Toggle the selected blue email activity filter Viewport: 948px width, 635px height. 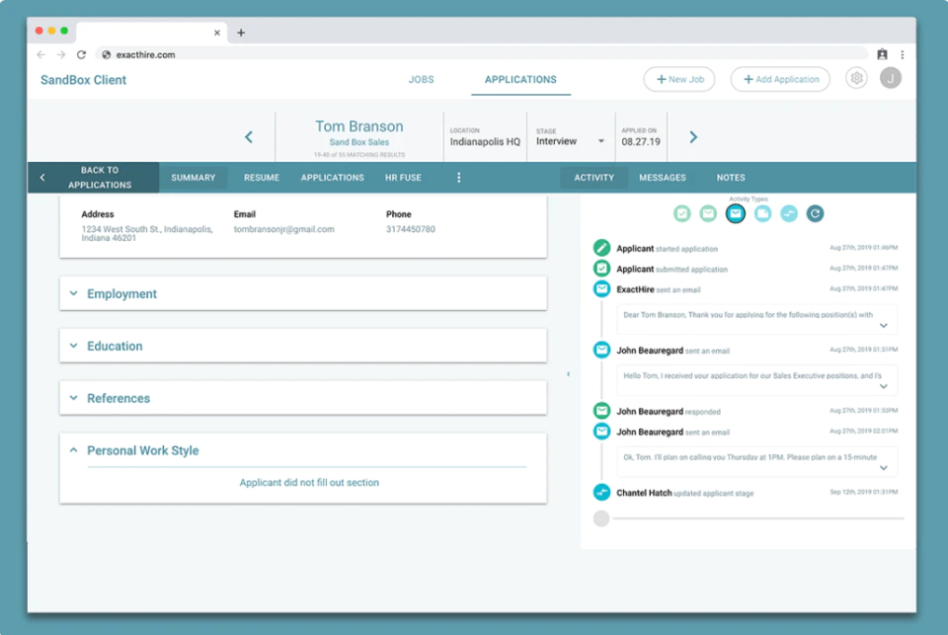[x=735, y=213]
